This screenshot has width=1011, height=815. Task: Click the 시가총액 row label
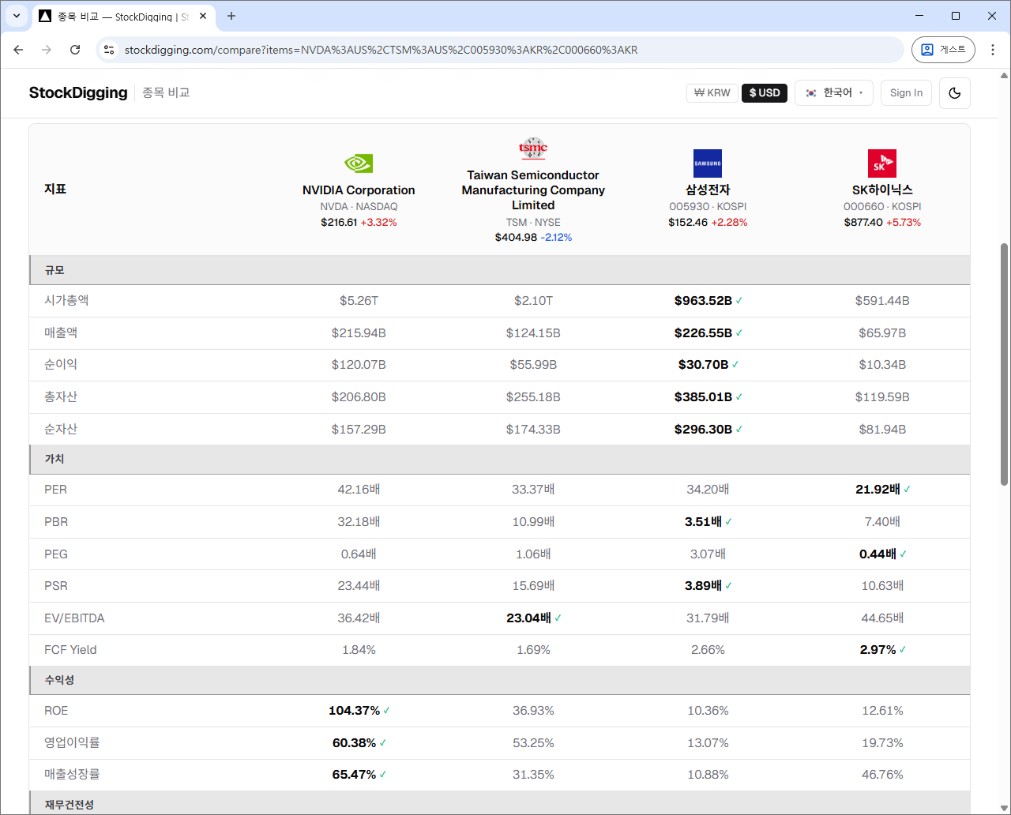click(66, 301)
